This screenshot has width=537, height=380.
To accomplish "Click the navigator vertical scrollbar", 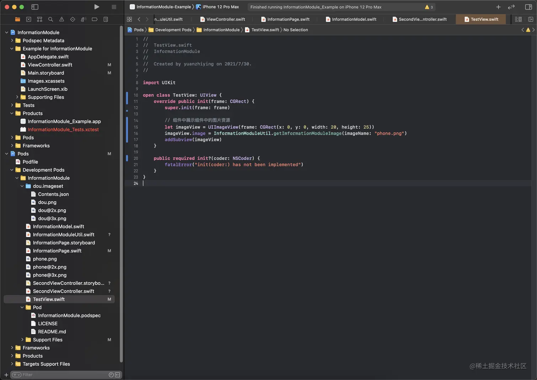I will click(121, 194).
